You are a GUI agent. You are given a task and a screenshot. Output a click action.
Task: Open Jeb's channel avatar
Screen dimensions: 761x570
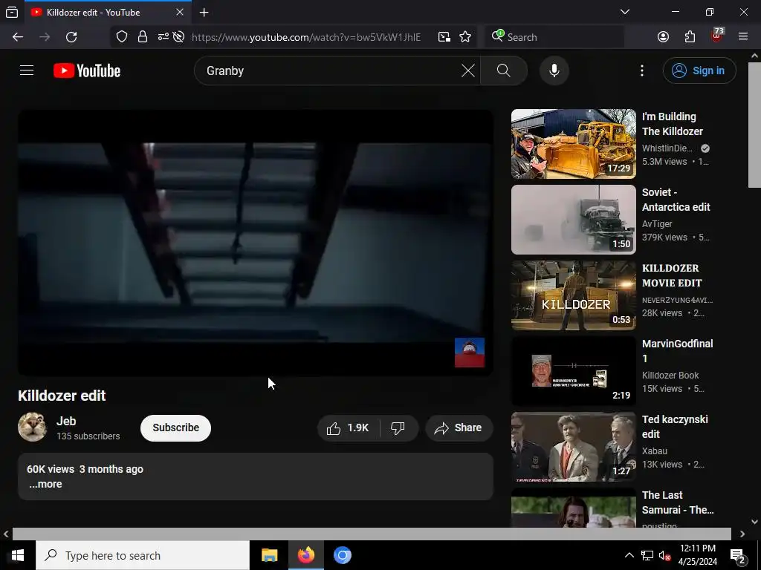click(x=32, y=427)
